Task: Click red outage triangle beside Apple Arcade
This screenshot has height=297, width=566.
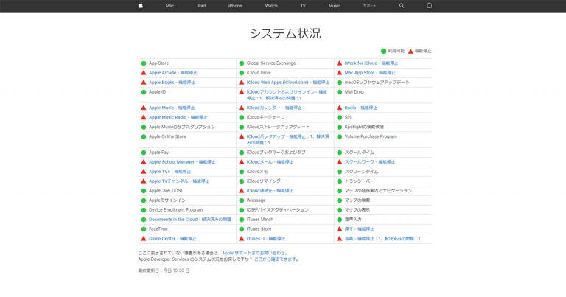Action: pyautogui.click(x=144, y=73)
